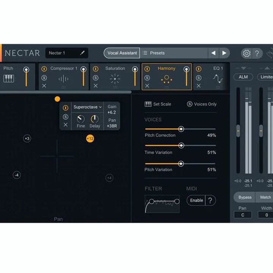Screen dimensions: 273x273
Task: Delete the Superoctave voice
Action: 66,125
